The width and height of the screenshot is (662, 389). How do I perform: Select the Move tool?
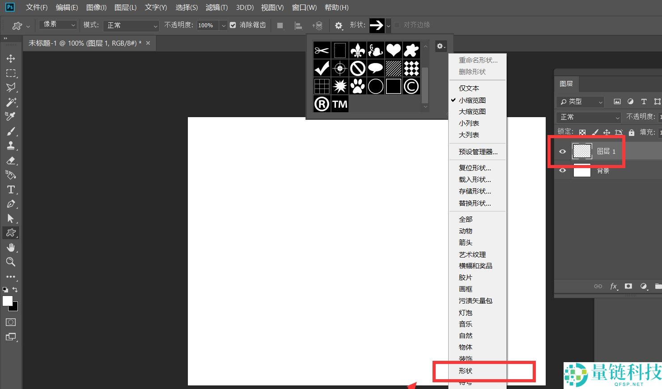click(x=11, y=59)
